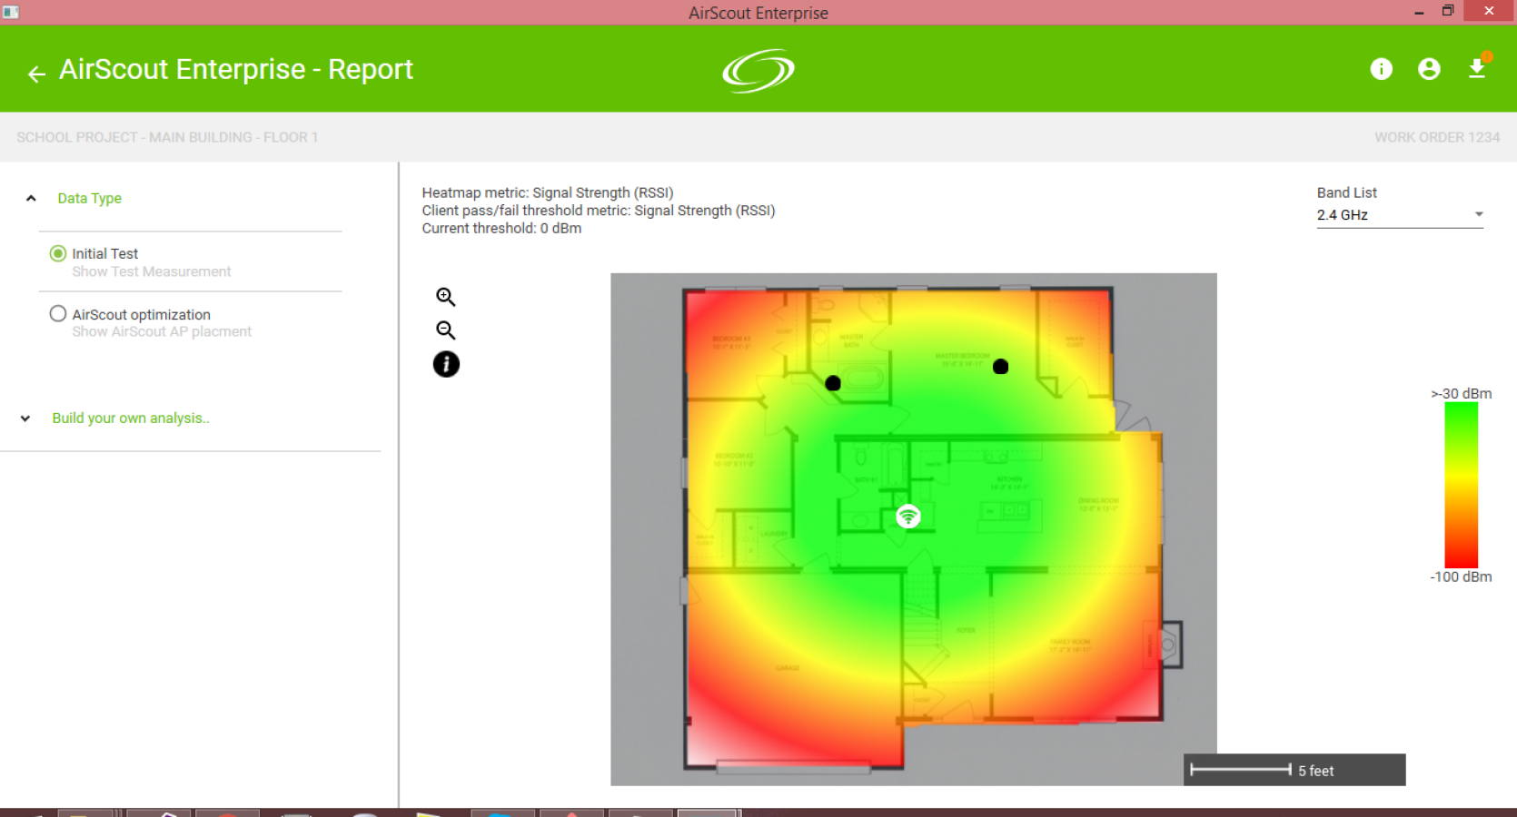
Task: Collapse the Data Type section
Action: (x=31, y=198)
